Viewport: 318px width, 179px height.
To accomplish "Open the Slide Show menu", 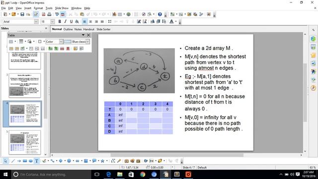I will [x=62, y=8].
